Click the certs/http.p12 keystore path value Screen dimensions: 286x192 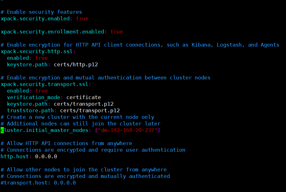pos(76,65)
